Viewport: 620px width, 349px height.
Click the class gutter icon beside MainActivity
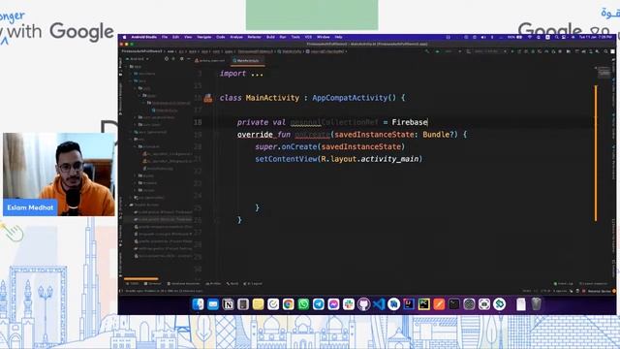(208, 98)
